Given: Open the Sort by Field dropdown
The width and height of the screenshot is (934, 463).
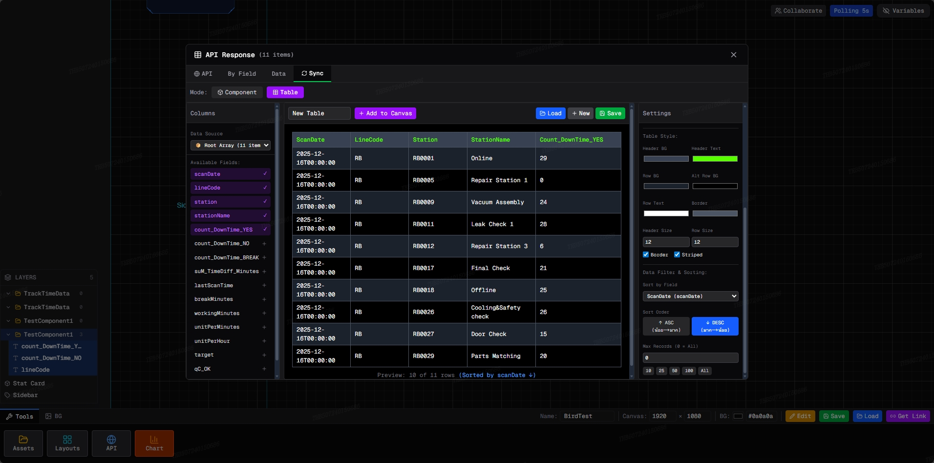Looking at the screenshot, I should click(x=691, y=296).
